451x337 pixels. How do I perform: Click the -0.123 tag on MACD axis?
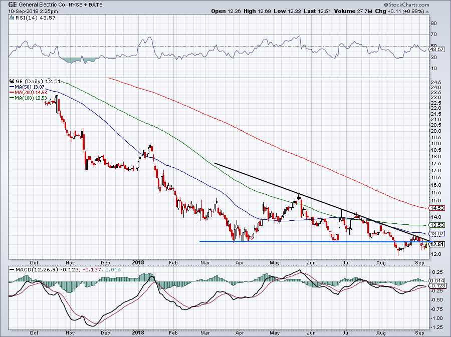click(437, 286)
